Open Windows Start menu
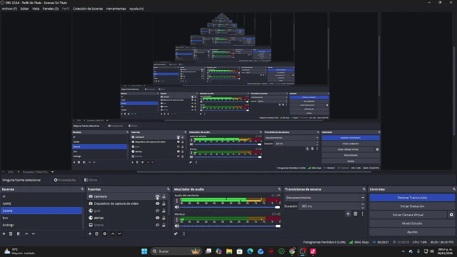The image size is (457, 257). click(x=144, y=251)
